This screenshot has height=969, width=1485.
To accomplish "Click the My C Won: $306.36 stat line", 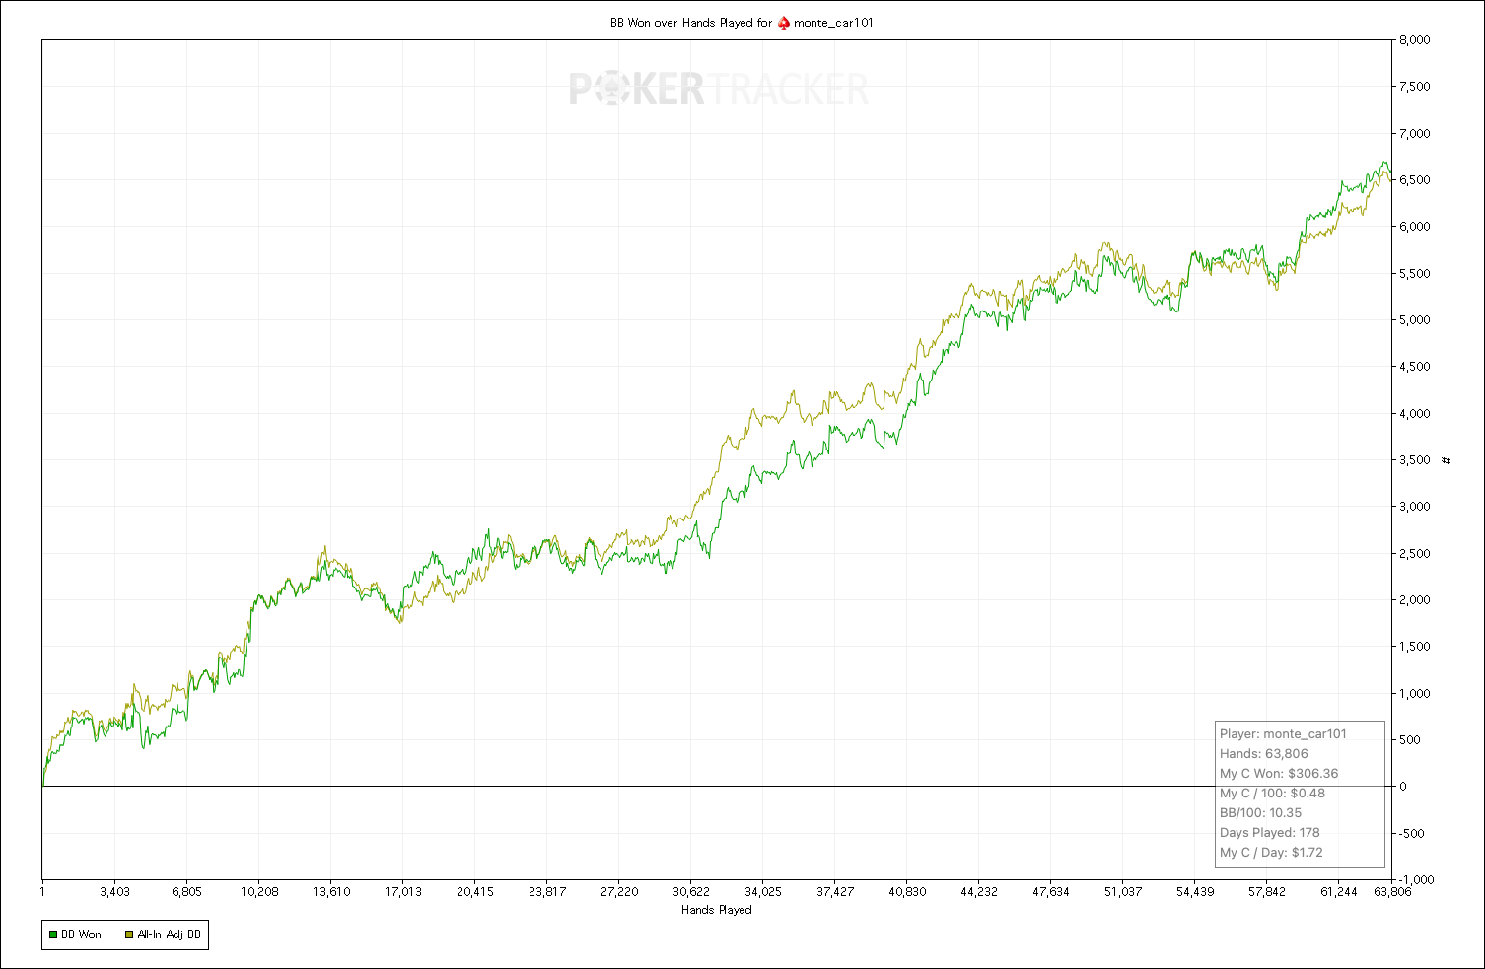I will 1279,774.
